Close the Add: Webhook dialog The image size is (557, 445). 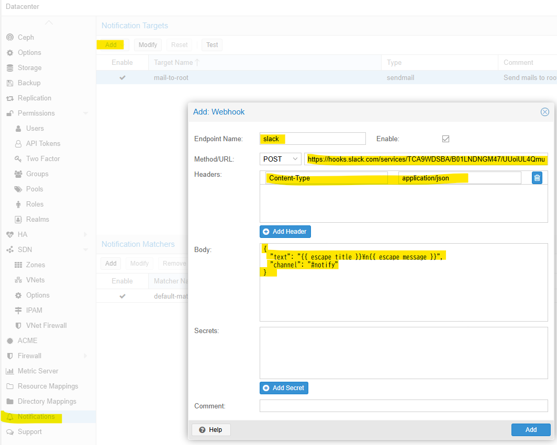tap(544, 112)
